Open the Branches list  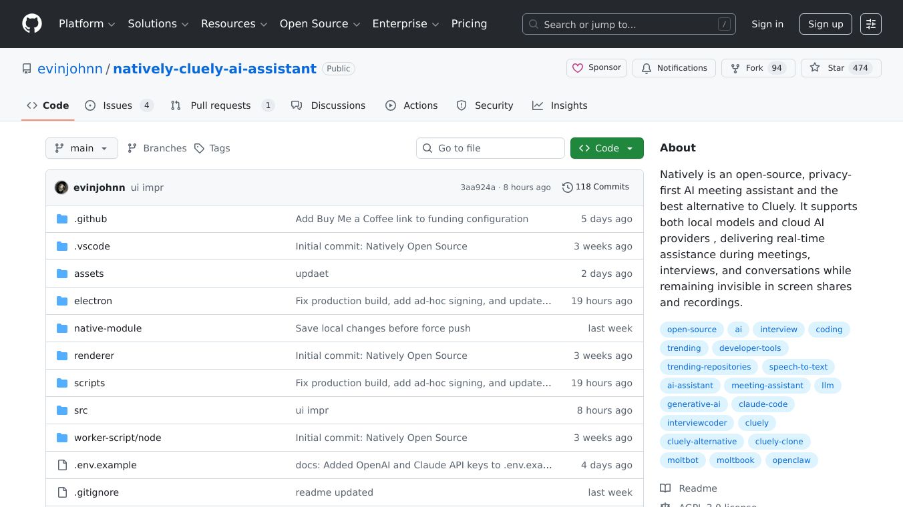coord(157,148)
